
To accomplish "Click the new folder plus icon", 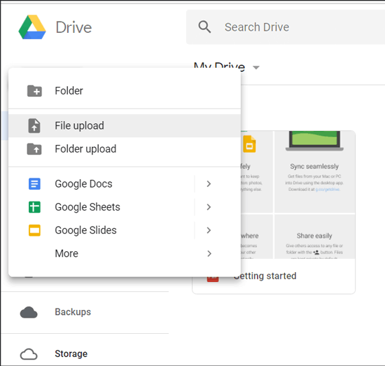I will pos(34,91).
